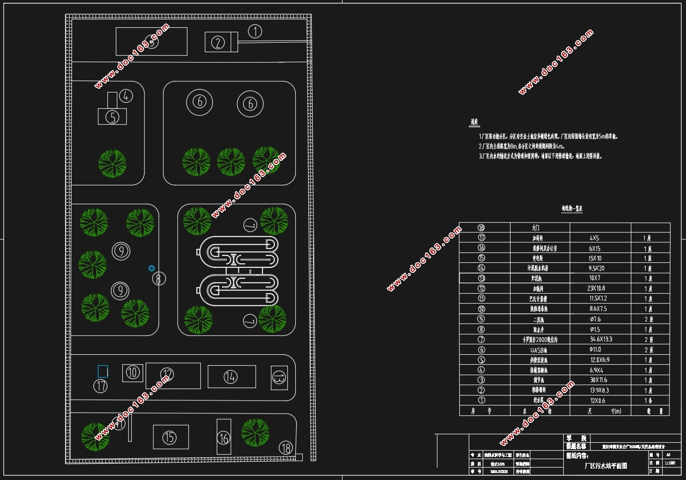Image resolution: width=686 pixels, height=480 pixels.
Task: Select circled marker 8 on the site plan
Action: [159, 278]
